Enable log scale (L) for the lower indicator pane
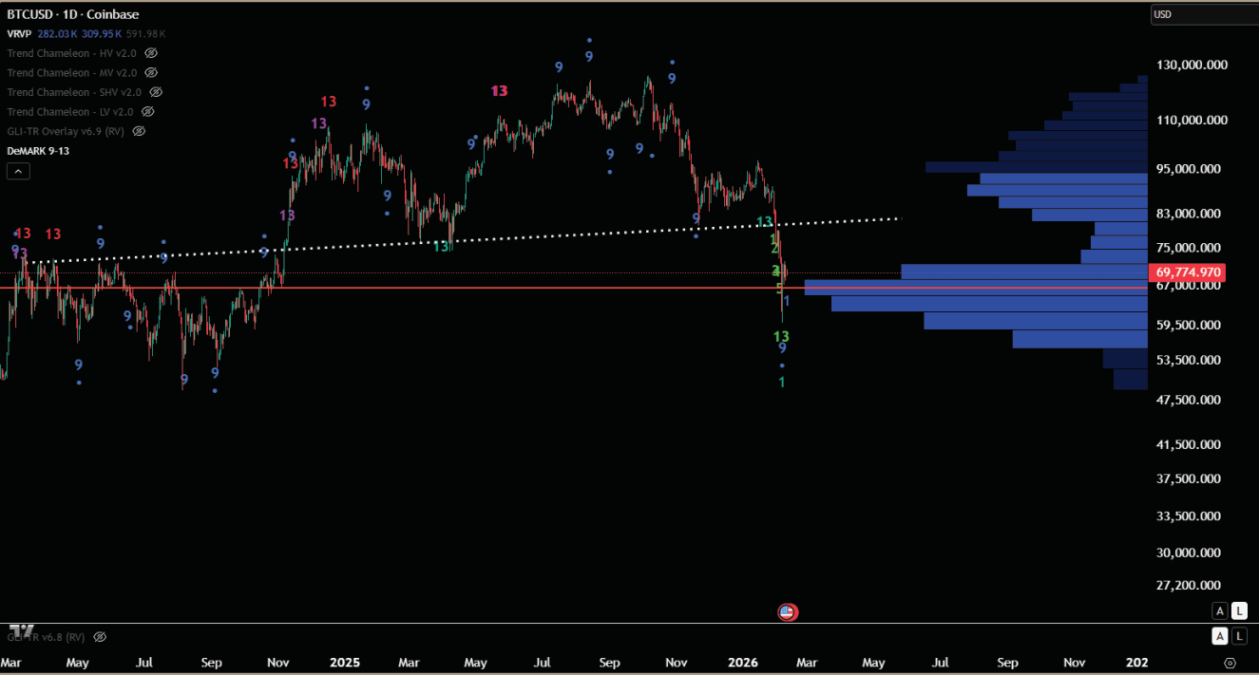Screen dimensions: 1259x675 1239,636
